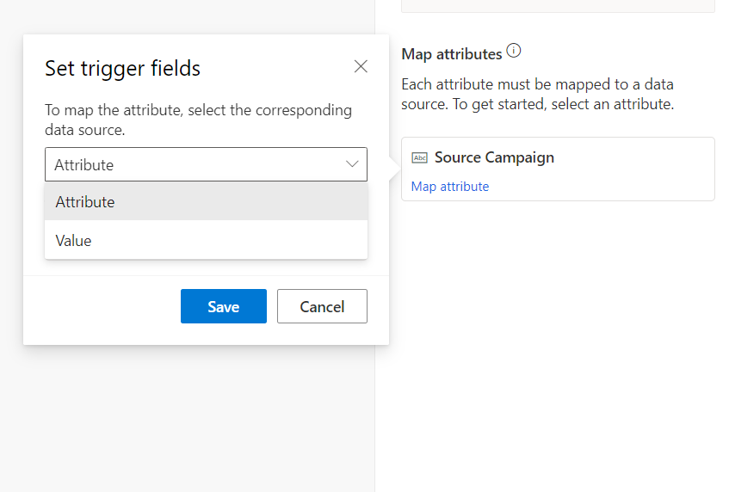Close the Set trigger fields dialog

tap(361, 67)
